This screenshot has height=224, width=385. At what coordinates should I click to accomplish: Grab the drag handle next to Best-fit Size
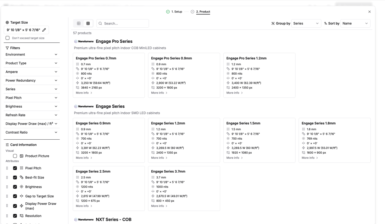point(7,178)
